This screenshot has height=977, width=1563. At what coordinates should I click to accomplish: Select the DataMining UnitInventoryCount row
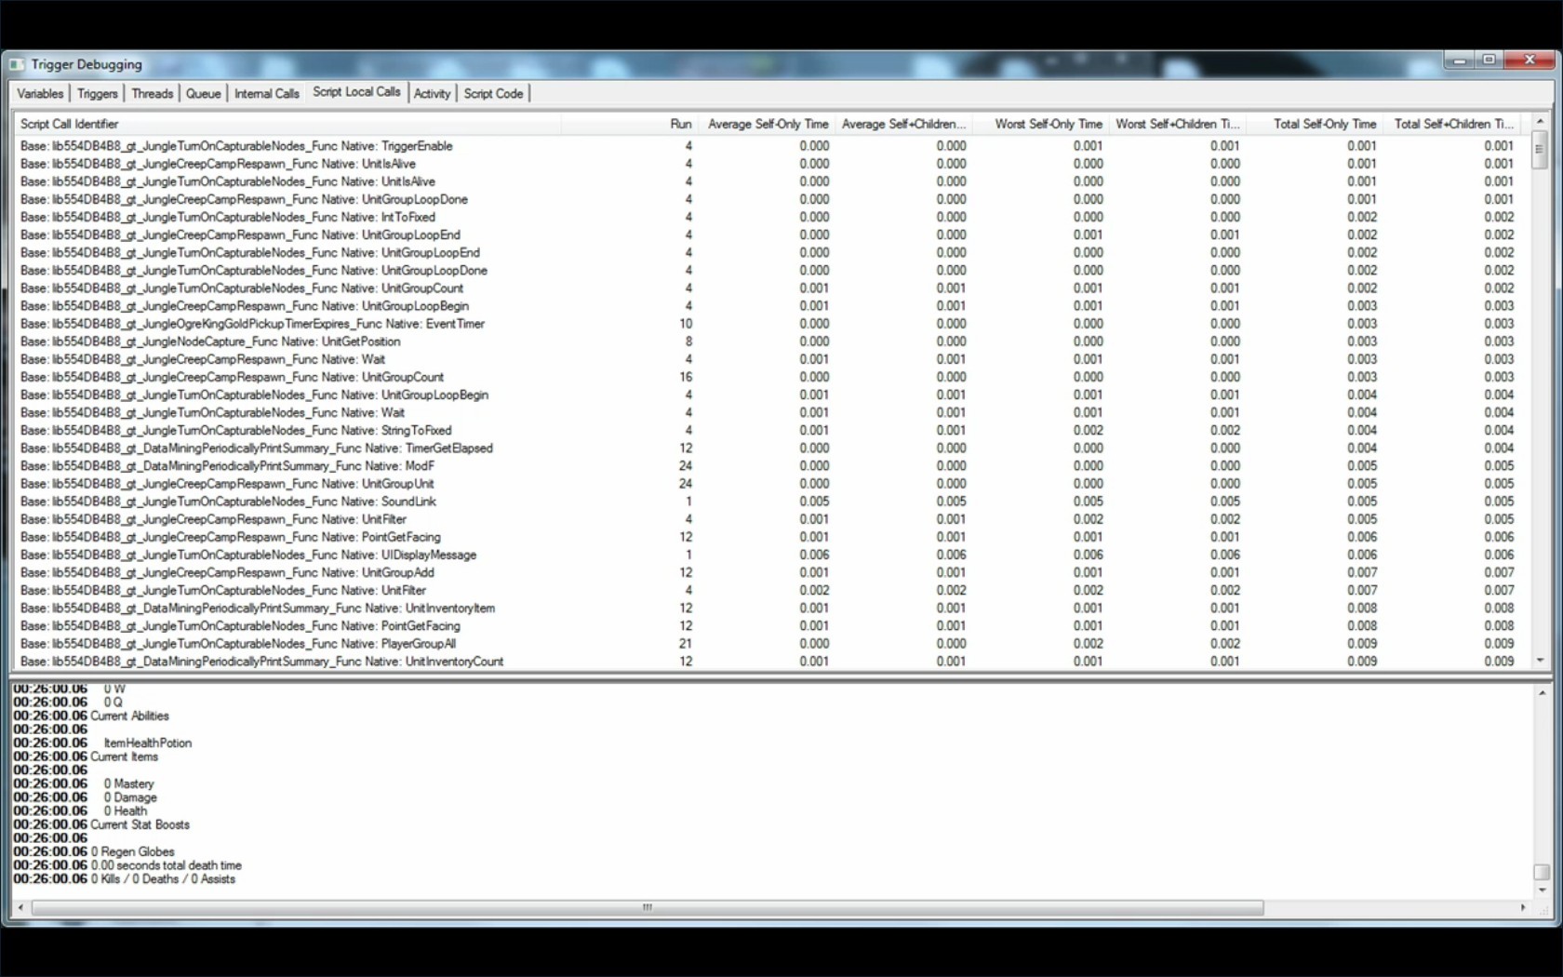pos(768,662)
